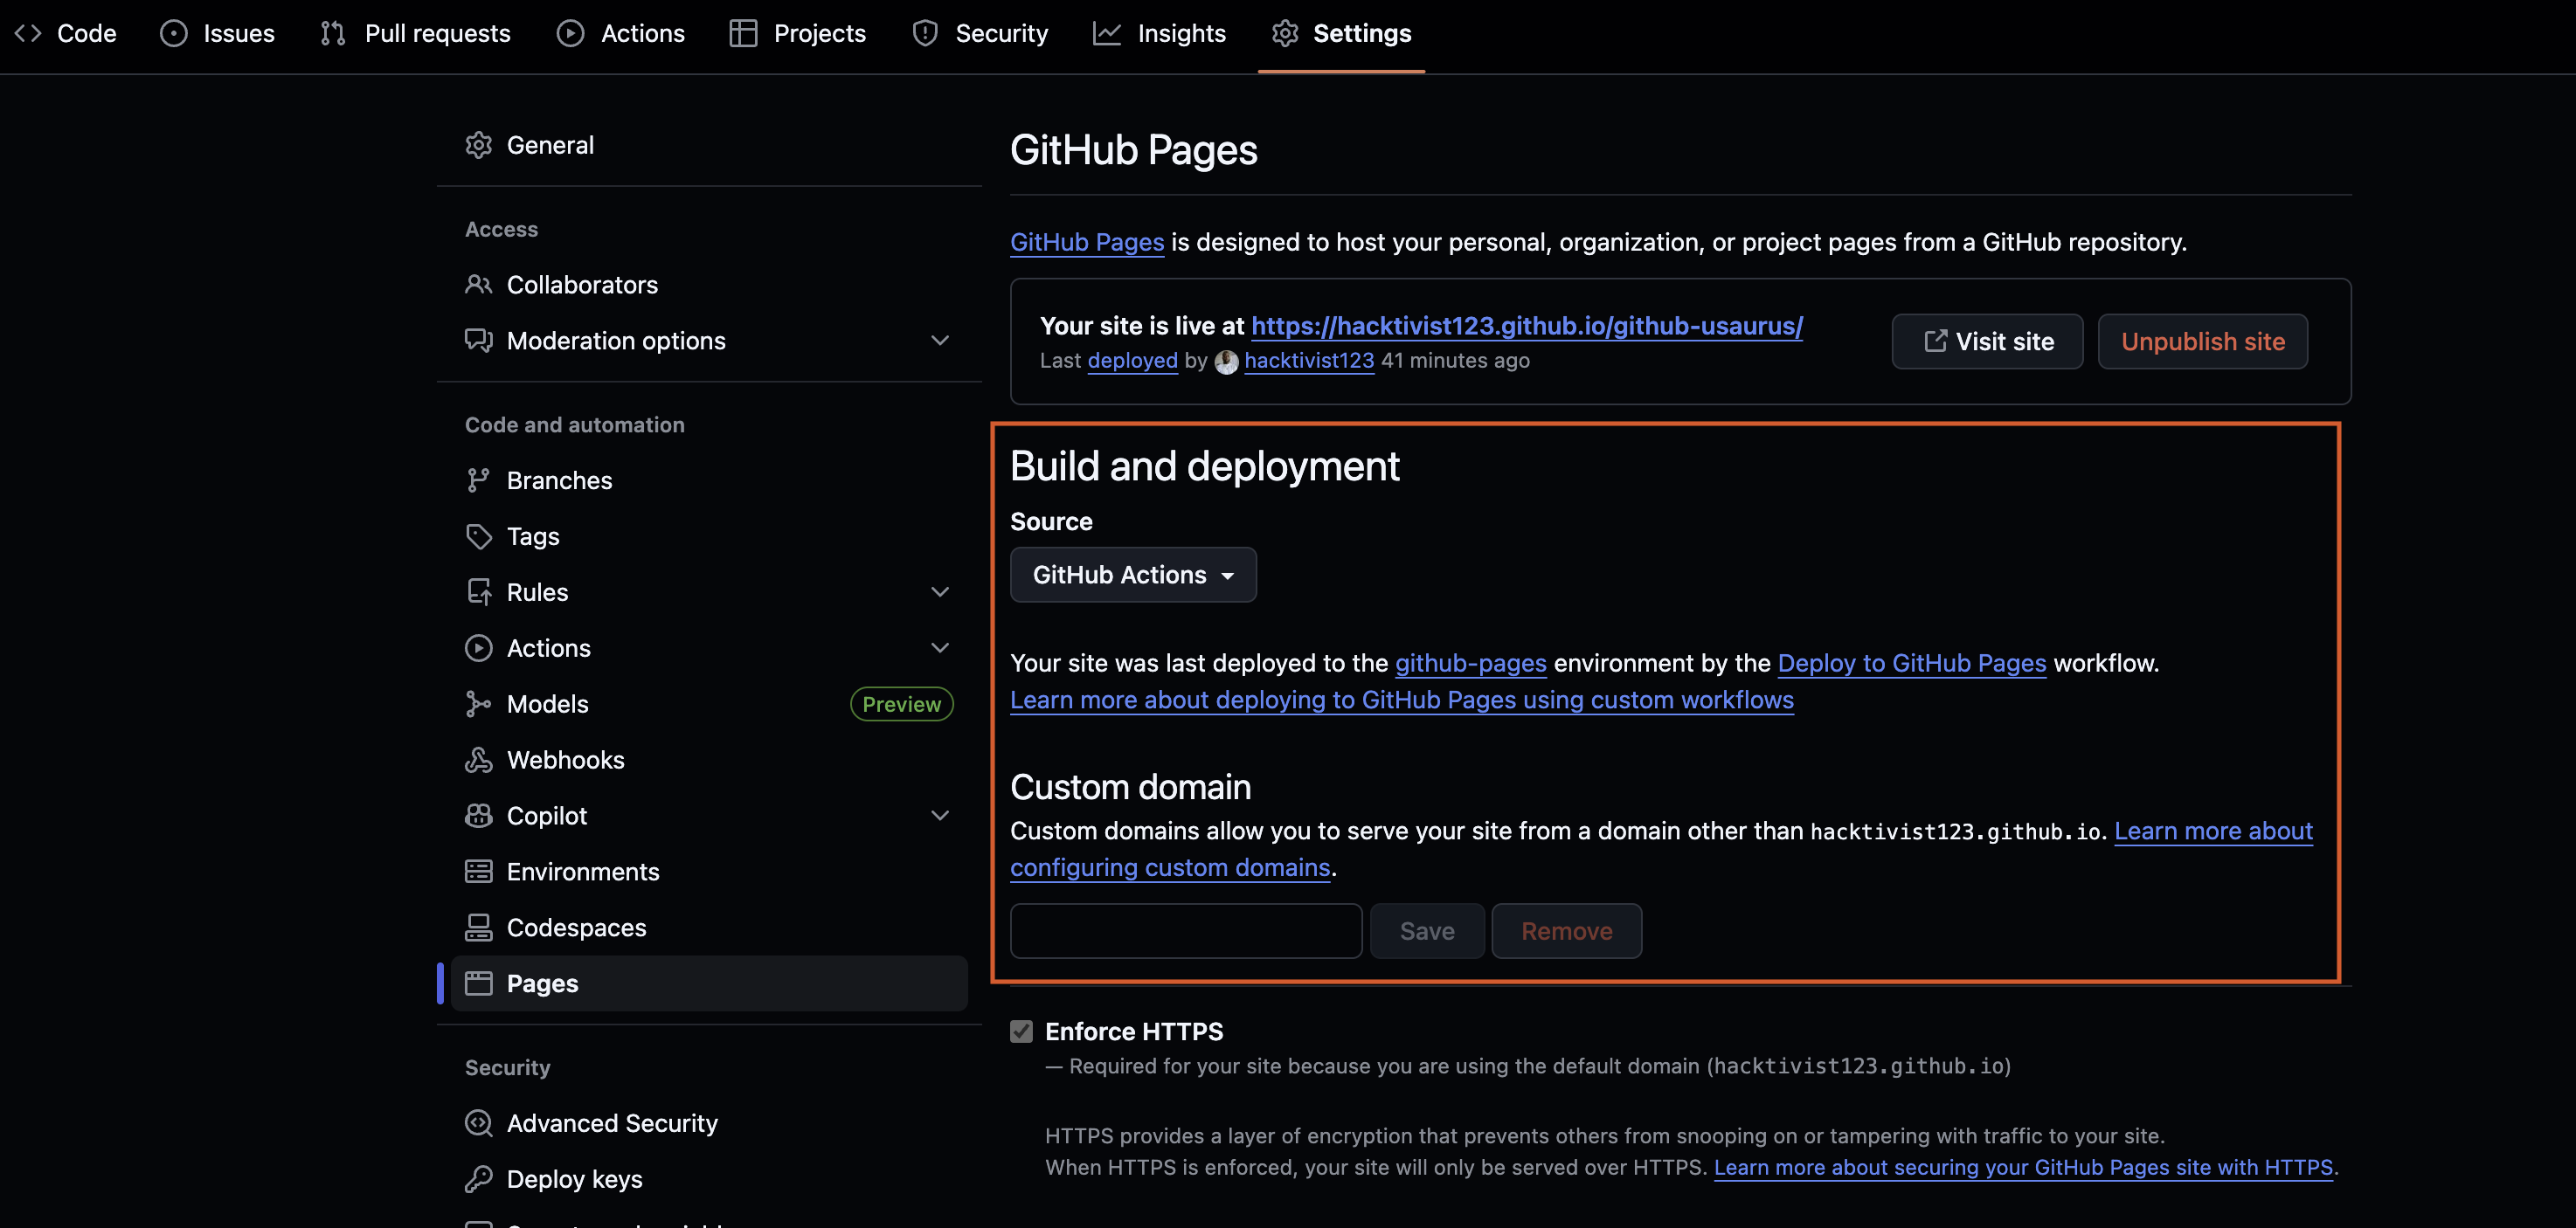
Task: Click the Visit site external-link icon
Action: [1935, 341]
